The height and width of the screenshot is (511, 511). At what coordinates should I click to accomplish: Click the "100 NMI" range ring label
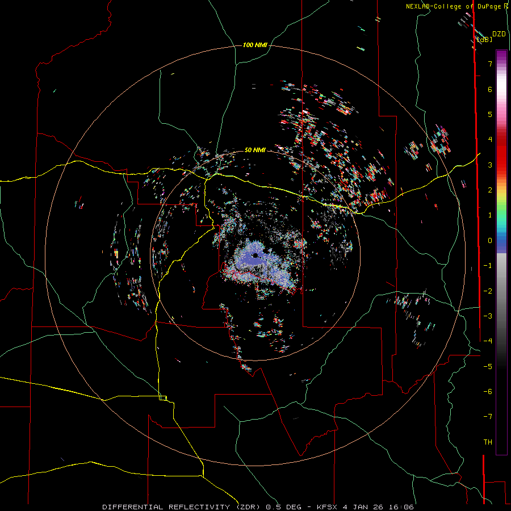pos(255,45)
